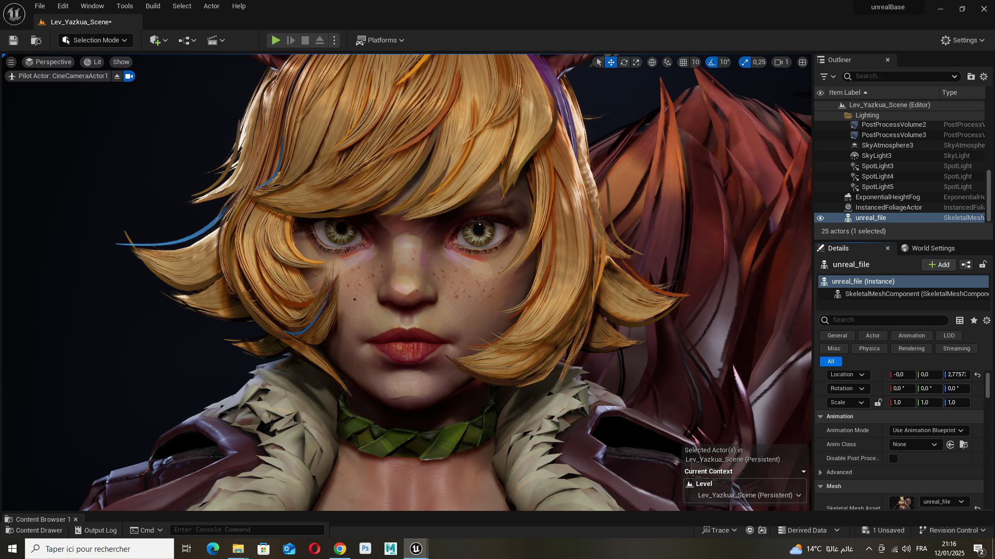Toggle visibility of unreal_file actor
This screenshot has width=995, height=559.
pyautogui.click(x=820, y=218)
